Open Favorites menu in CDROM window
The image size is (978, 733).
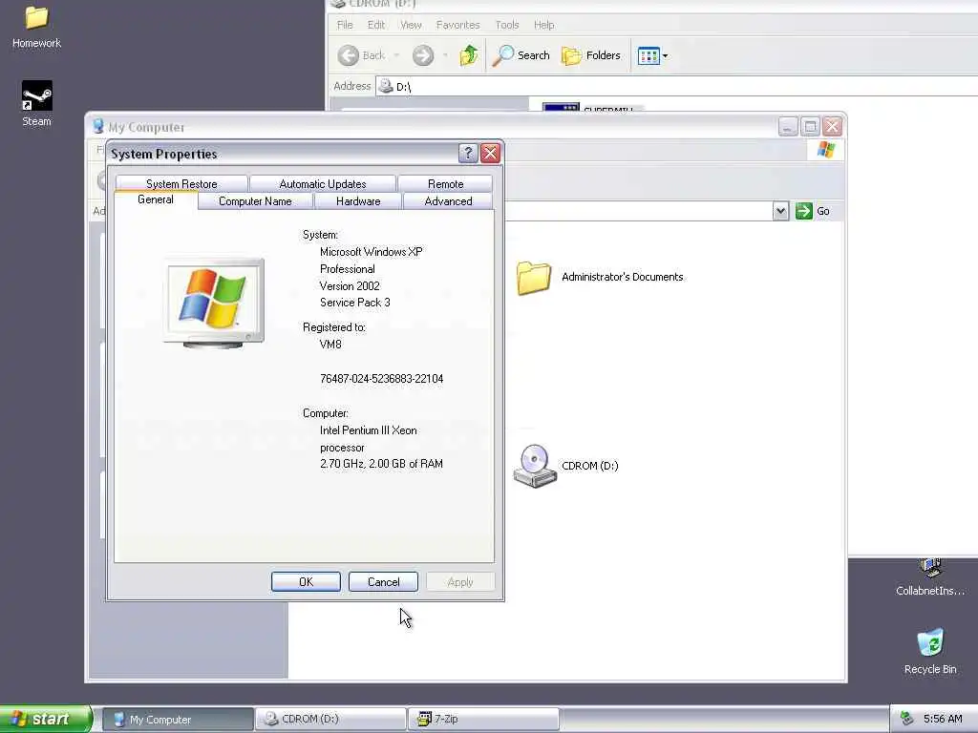click(x=457, y=25)
